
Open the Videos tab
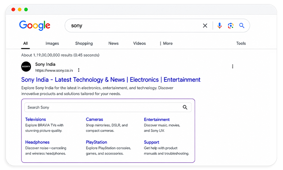click(x=139, y=43)
